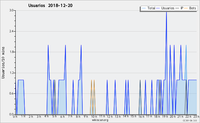Click the 22 h x-axis label
The width and height of the screenshot is (200, 123).
coord(188,116)
